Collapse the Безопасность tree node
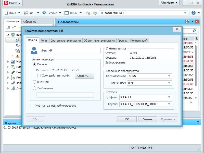The height and width of the screenshot is (153, 204). click(8, 35)
